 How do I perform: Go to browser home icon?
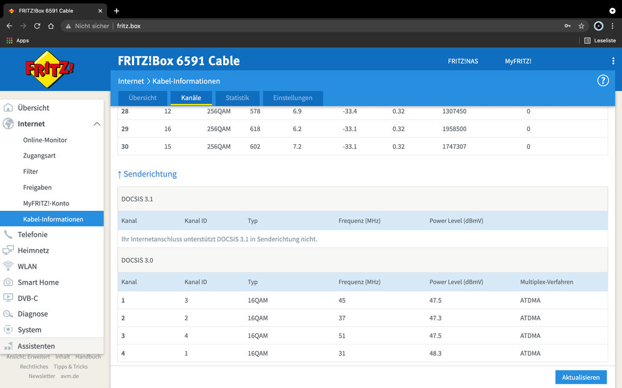point(50,26)
